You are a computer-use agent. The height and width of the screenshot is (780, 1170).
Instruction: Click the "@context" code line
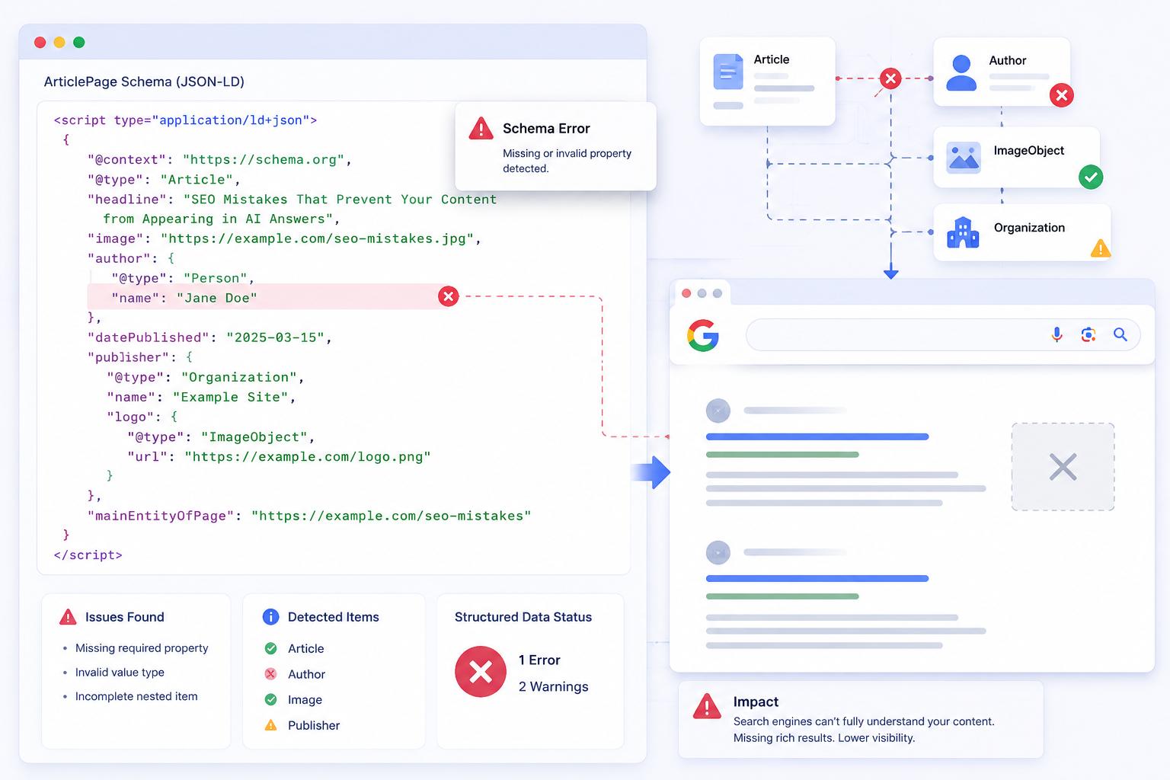pos(219,160)
